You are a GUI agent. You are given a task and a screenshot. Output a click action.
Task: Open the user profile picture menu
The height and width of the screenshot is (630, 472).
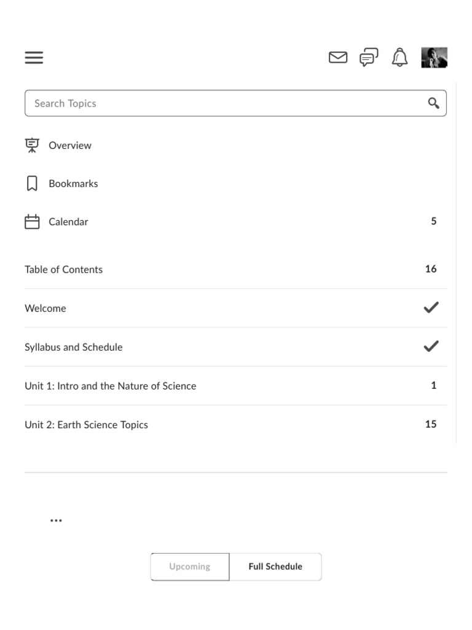[x=435, y=57]
